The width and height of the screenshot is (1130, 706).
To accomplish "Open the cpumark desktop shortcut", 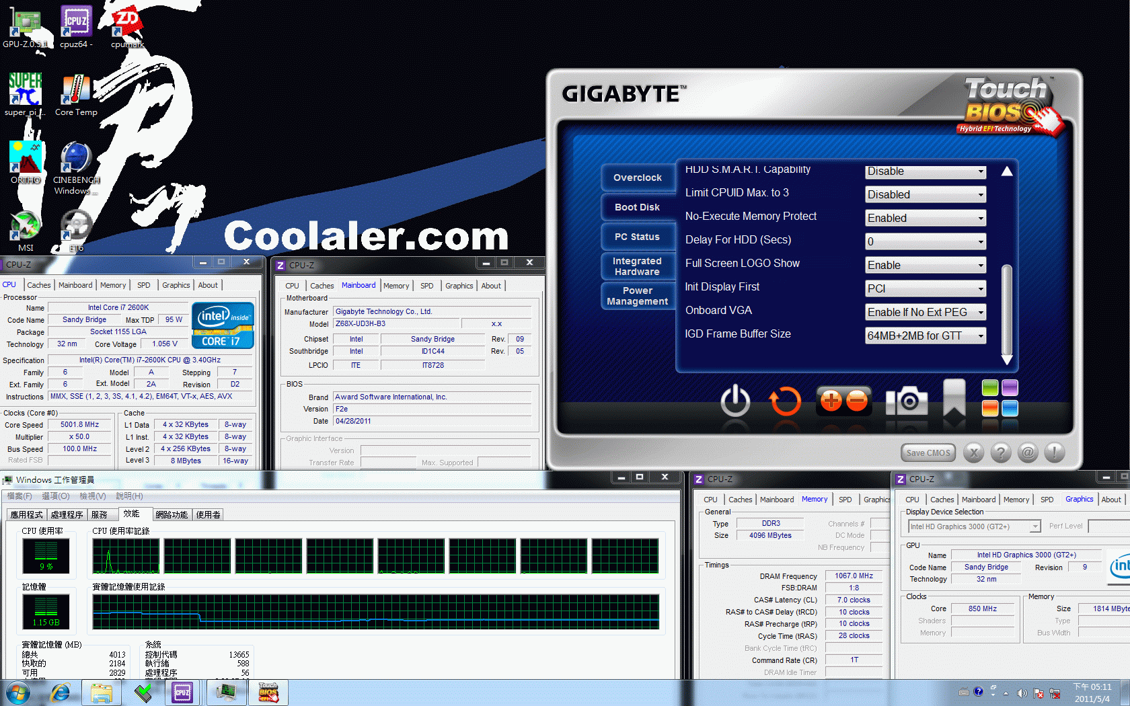I will pyautogui.click(x=127, y=27).
